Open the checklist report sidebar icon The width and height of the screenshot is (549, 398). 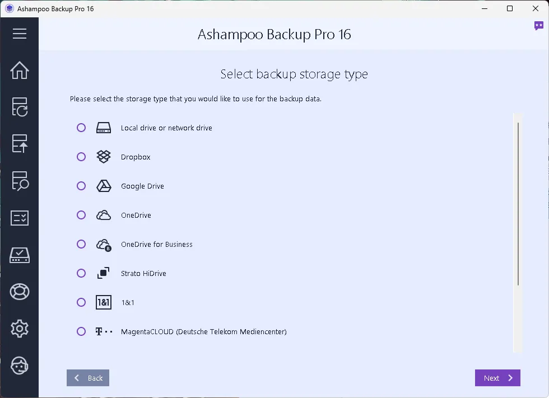(x=20, y=218)
